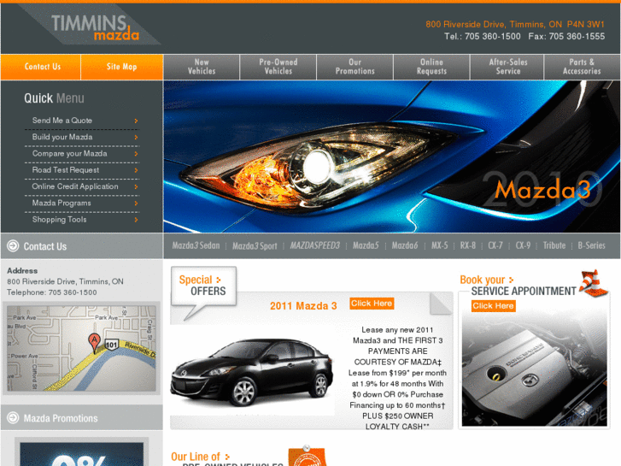The image size is (621, 466).
Task: Click the Telephone: 705 360-1500 text
Action: click(x=52, y=292)
